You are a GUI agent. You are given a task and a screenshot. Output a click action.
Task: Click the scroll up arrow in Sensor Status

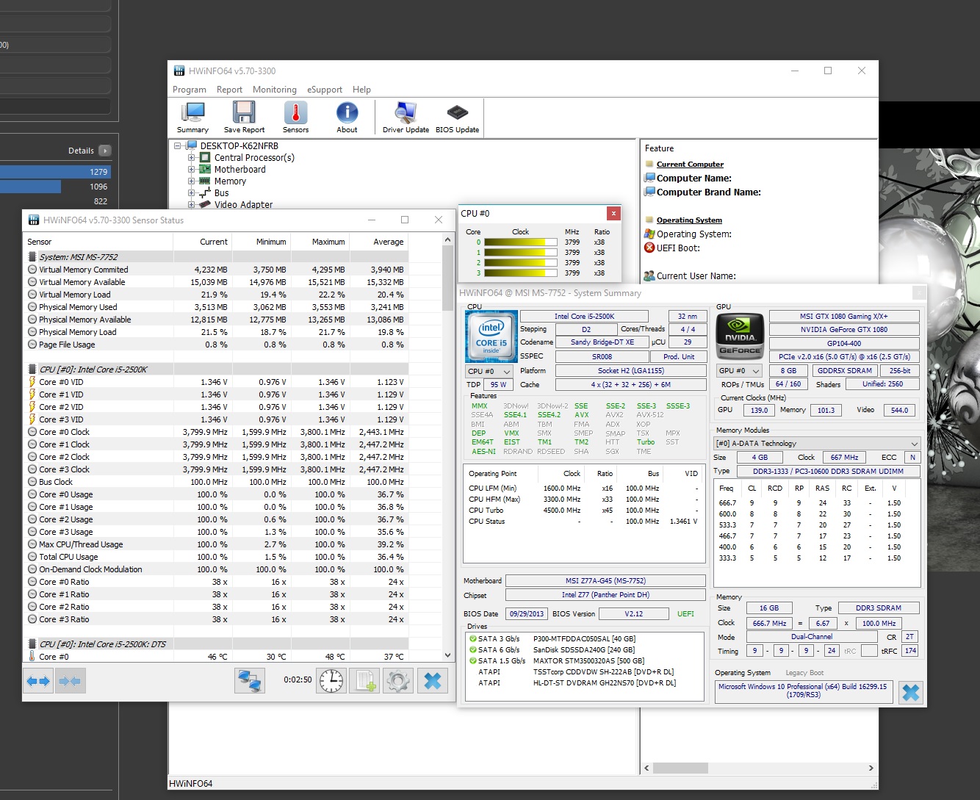[447, 239]
